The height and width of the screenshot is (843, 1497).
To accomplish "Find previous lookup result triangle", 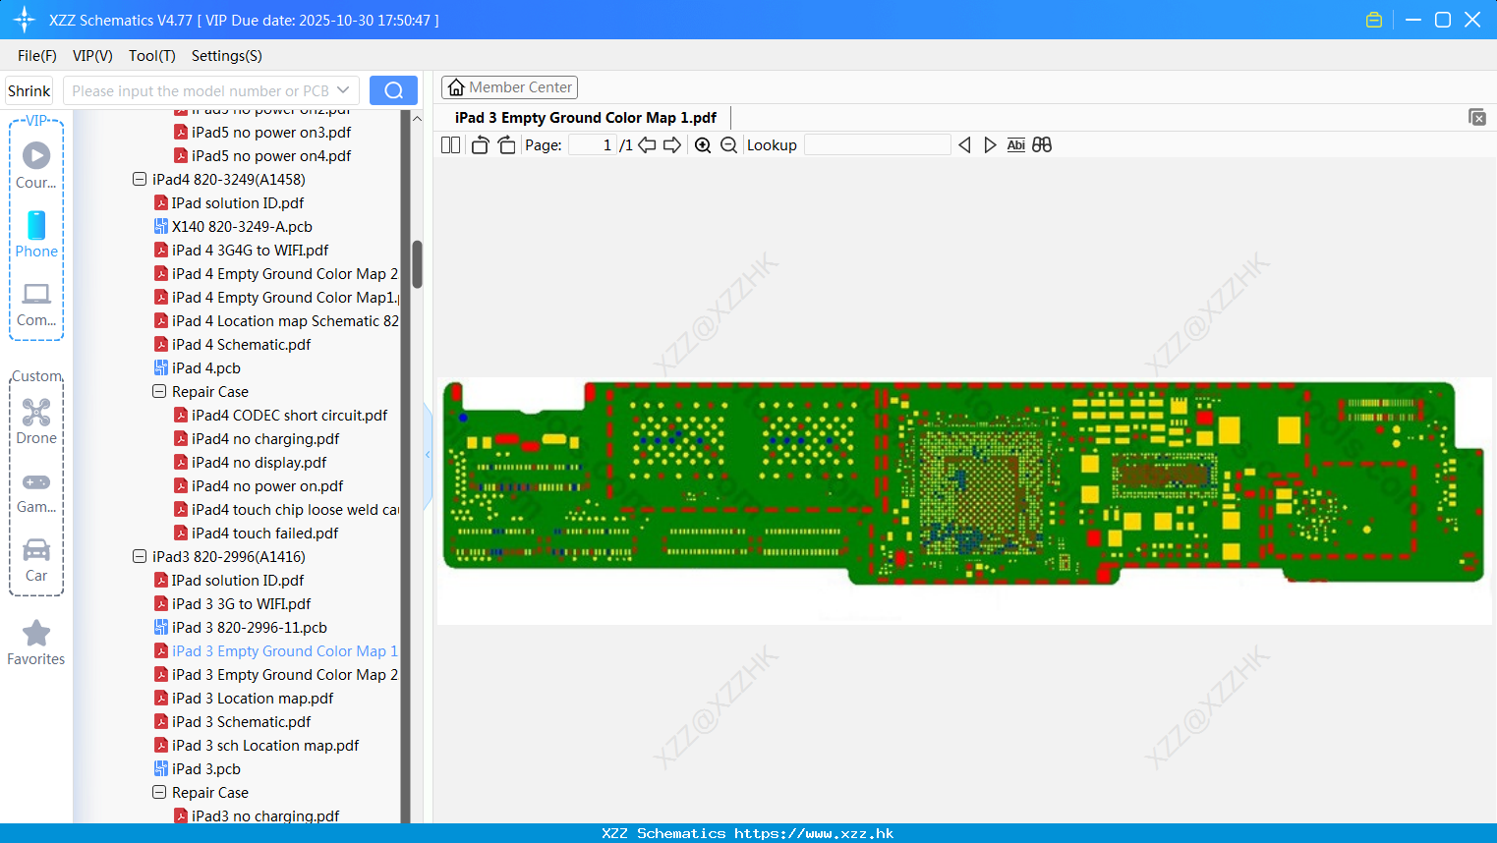I will pos(964,145).
